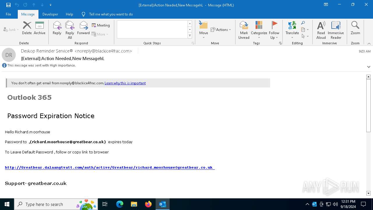Click the Tell me what you want to do box
The image size is (373, 210).
point(111,14)
